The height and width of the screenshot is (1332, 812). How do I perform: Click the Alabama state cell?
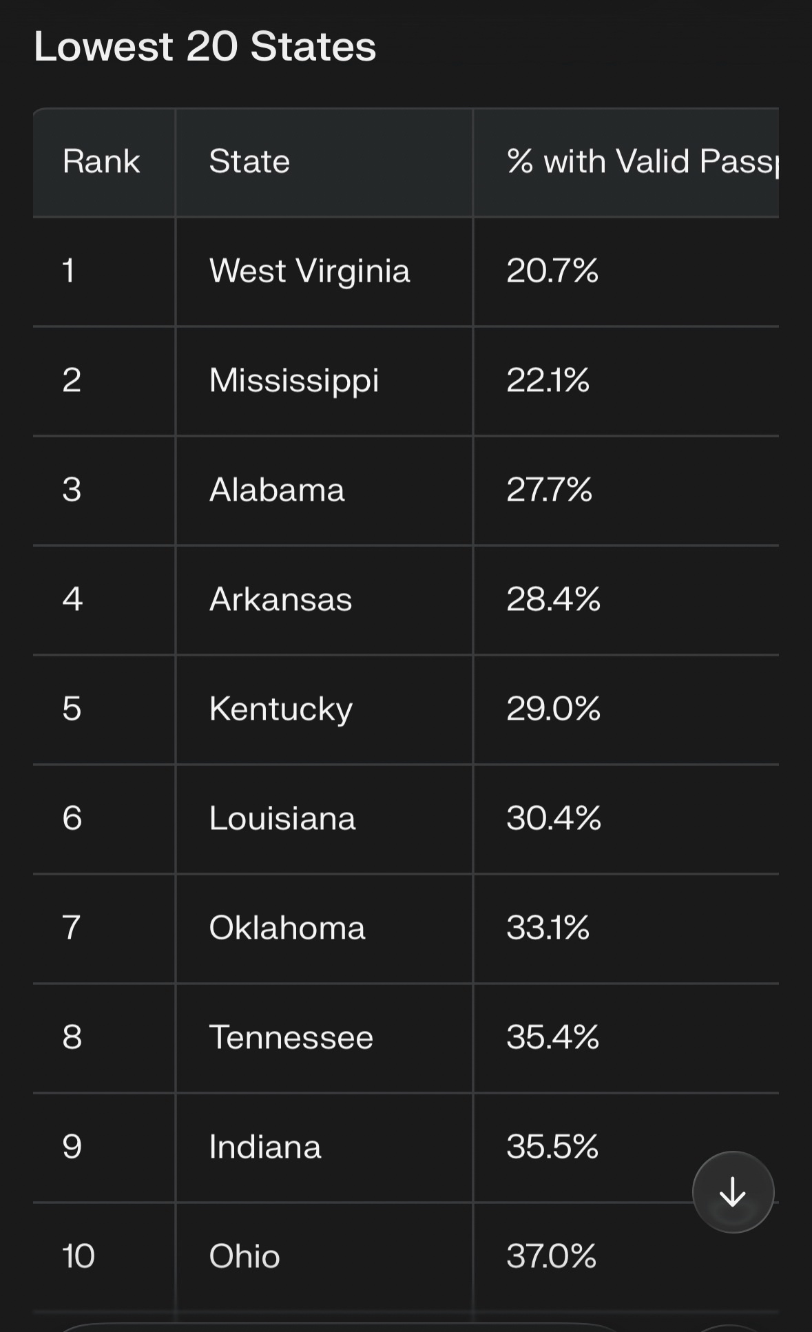(277, 490)
